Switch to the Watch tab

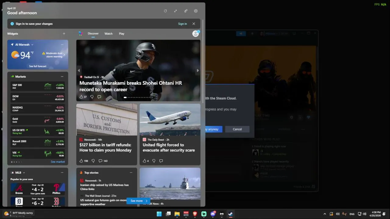tap(108, 33)
